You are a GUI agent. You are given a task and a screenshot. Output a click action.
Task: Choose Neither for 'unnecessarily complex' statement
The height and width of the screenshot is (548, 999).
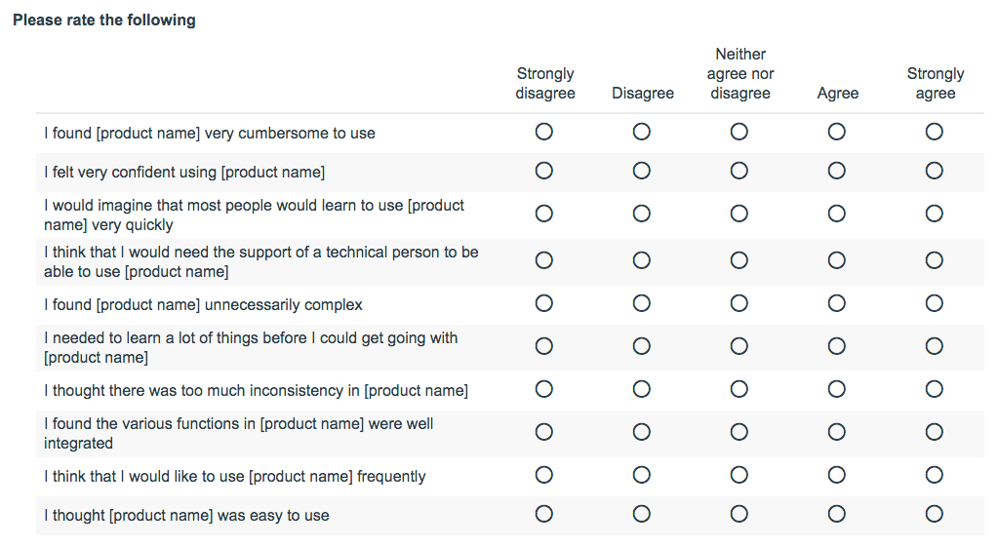[739, 303]
